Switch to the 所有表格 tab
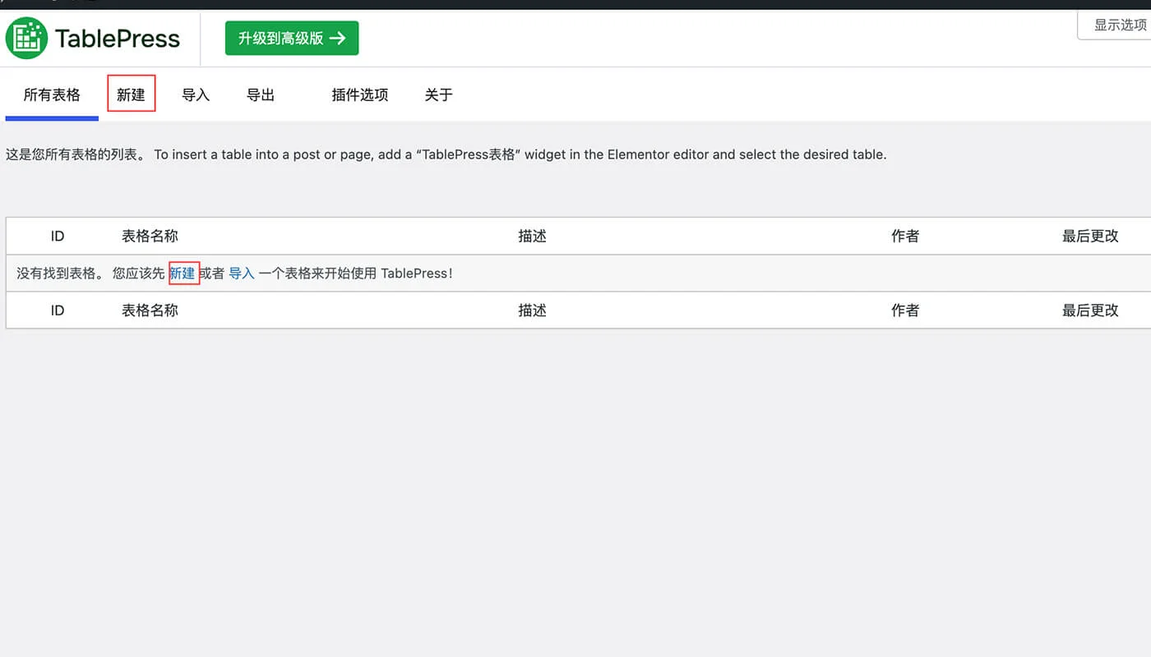 click(x=51, y=94)
